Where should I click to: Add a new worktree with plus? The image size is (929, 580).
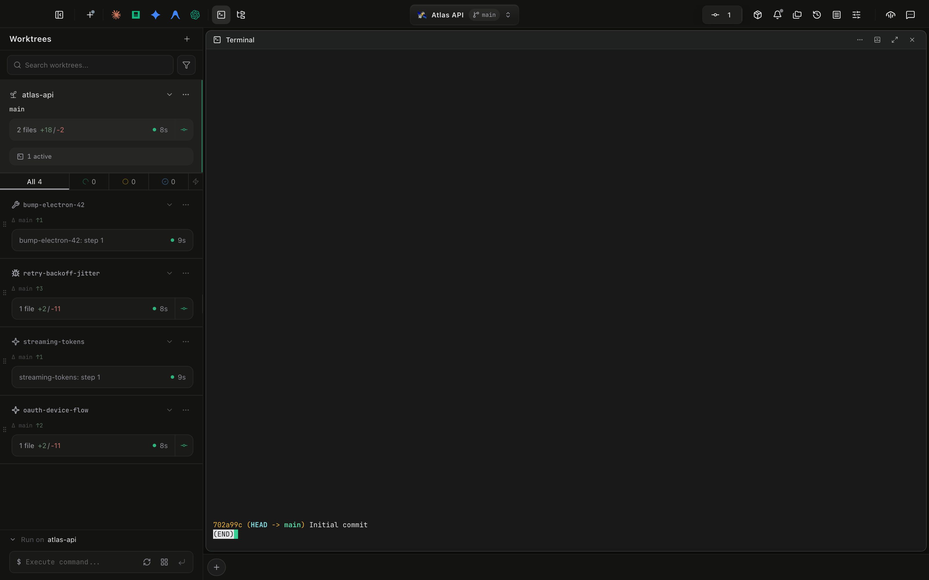[x=187, y=39]
